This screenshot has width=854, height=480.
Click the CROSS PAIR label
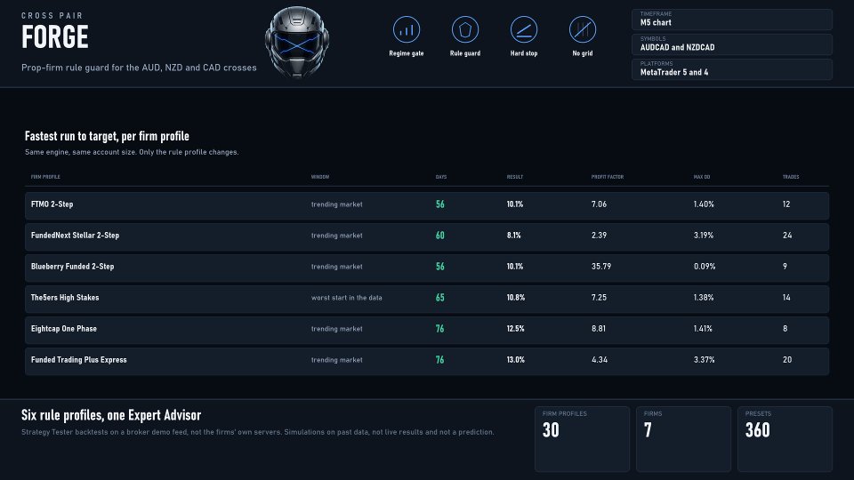coord(52,16)
